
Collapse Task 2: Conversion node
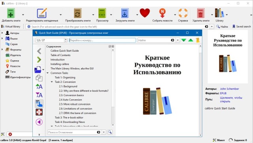point(52,82)
